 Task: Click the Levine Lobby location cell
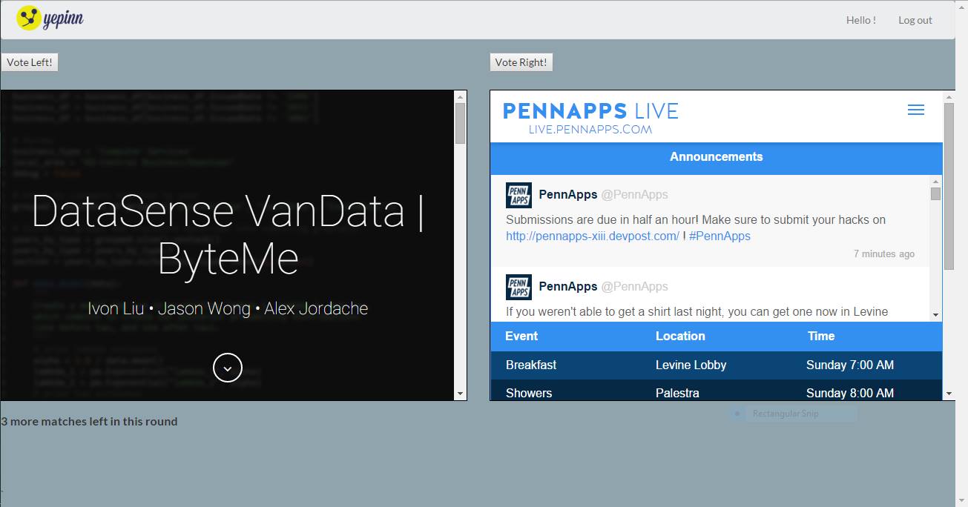(x=691, y=365)
